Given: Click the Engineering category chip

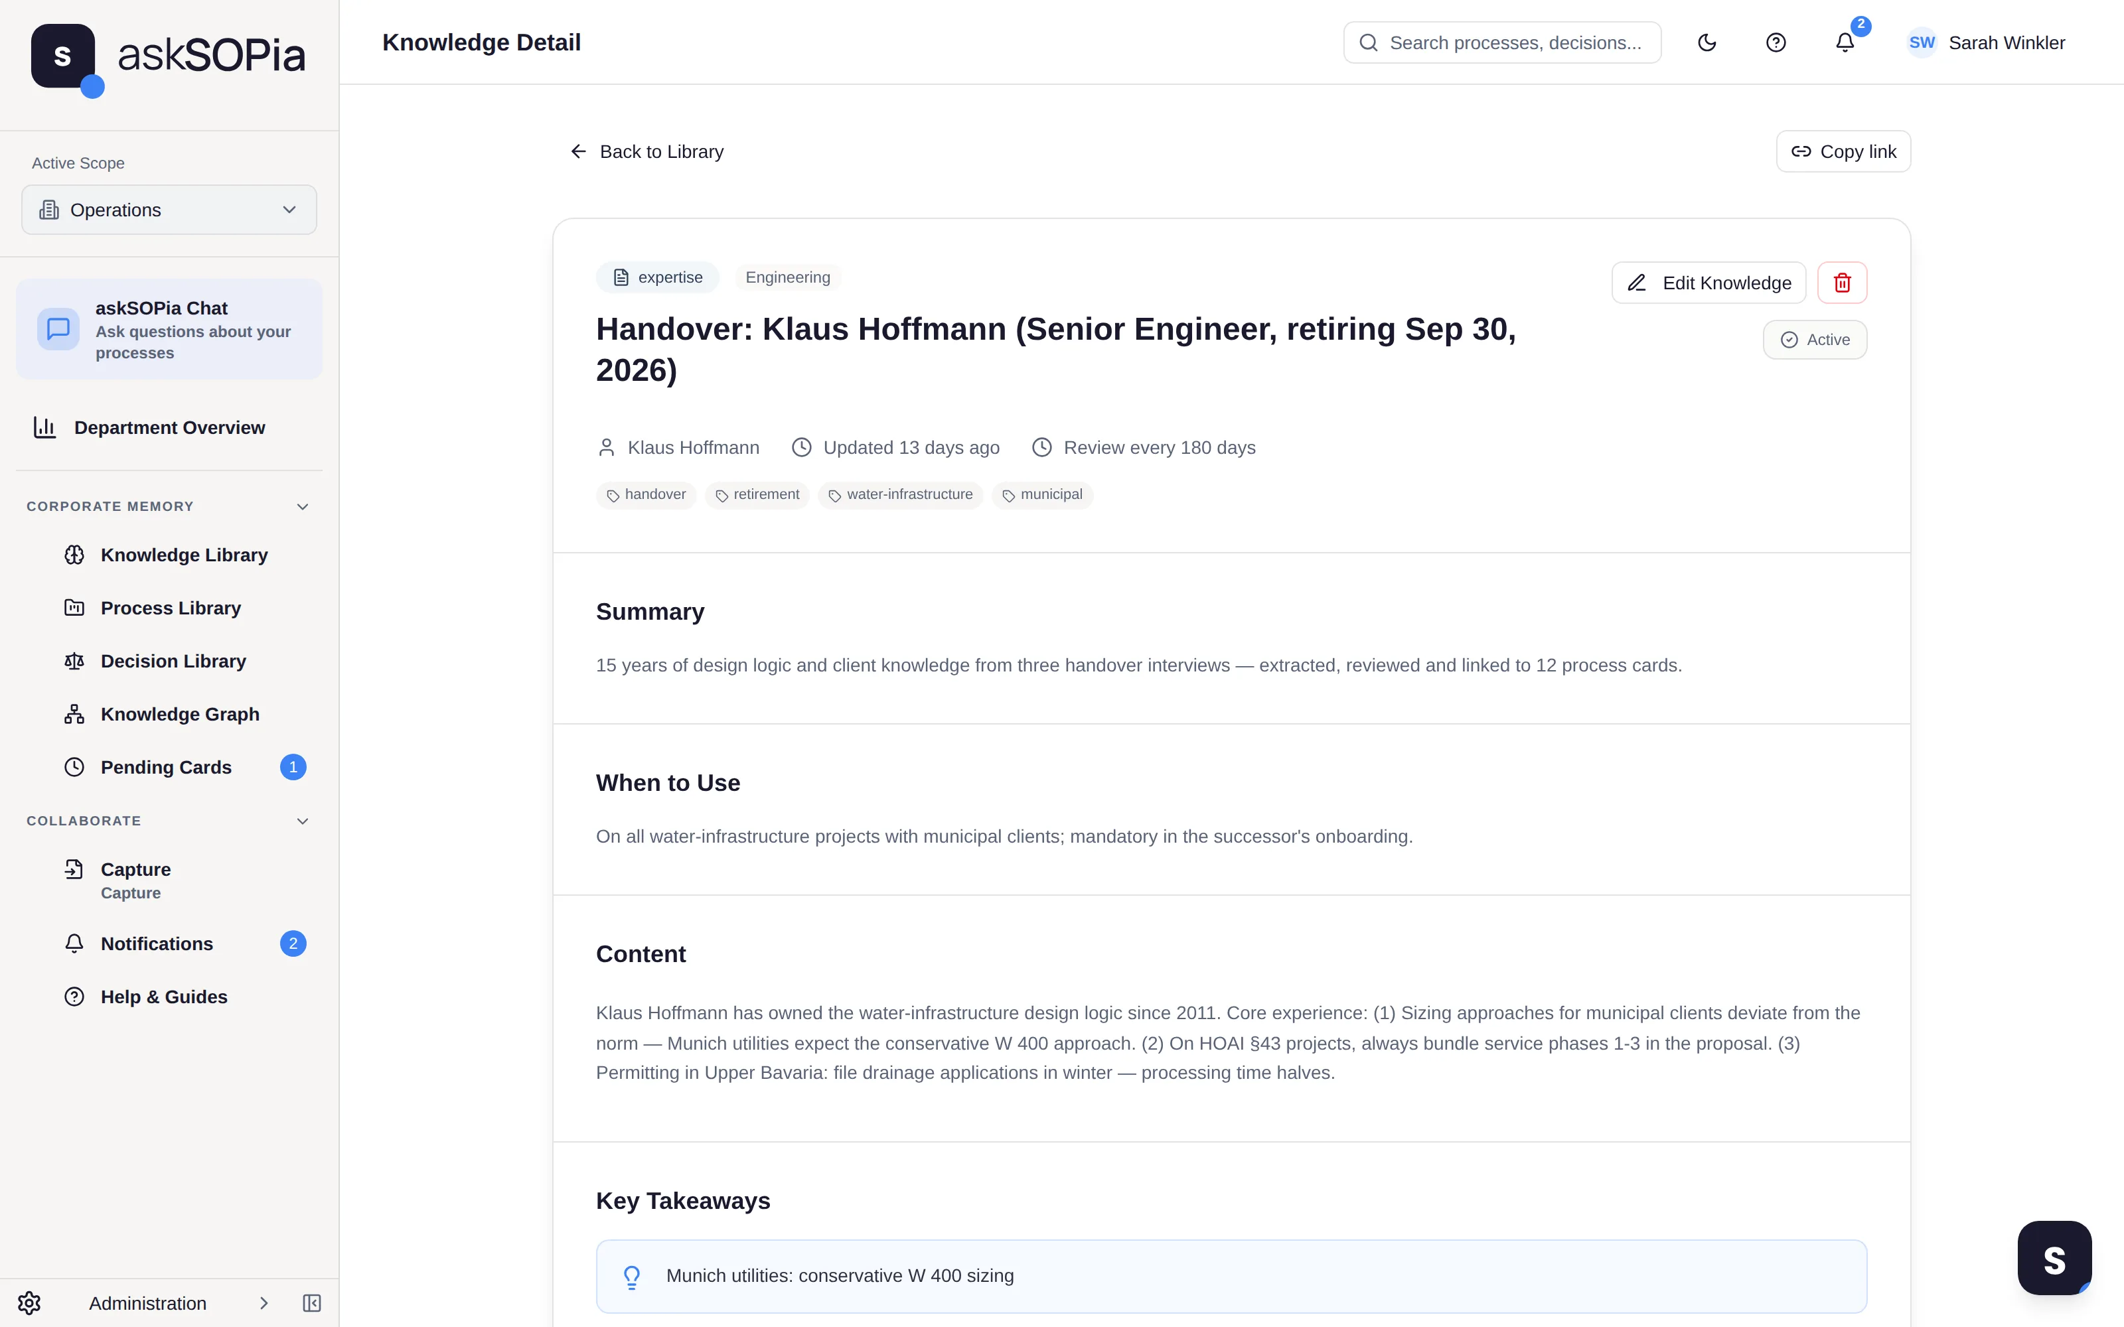Looking at the screenshot, I should [787, 277].
